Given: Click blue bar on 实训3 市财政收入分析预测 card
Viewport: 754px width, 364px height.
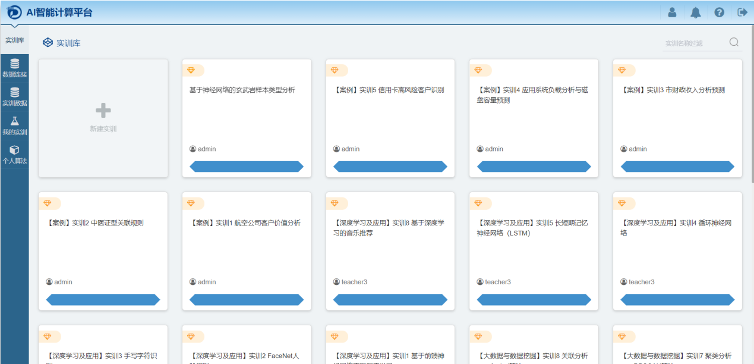Looking at the screenshot, I should 677,167.
